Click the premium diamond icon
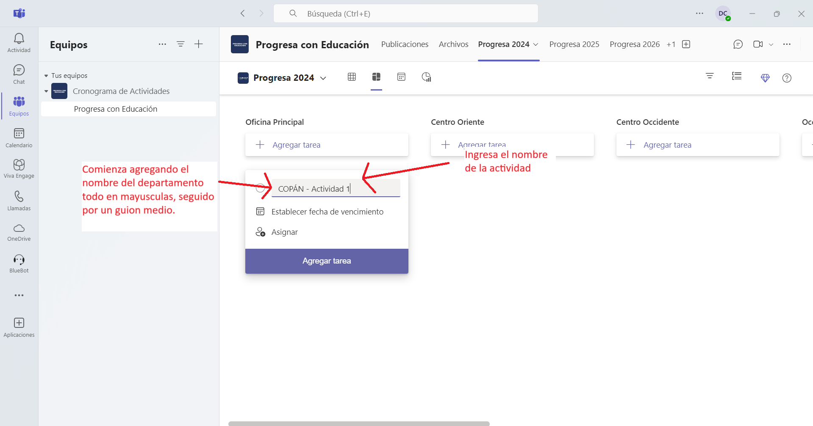The width and height of the screenshot is (813, 426). click(x=765, y=78)
